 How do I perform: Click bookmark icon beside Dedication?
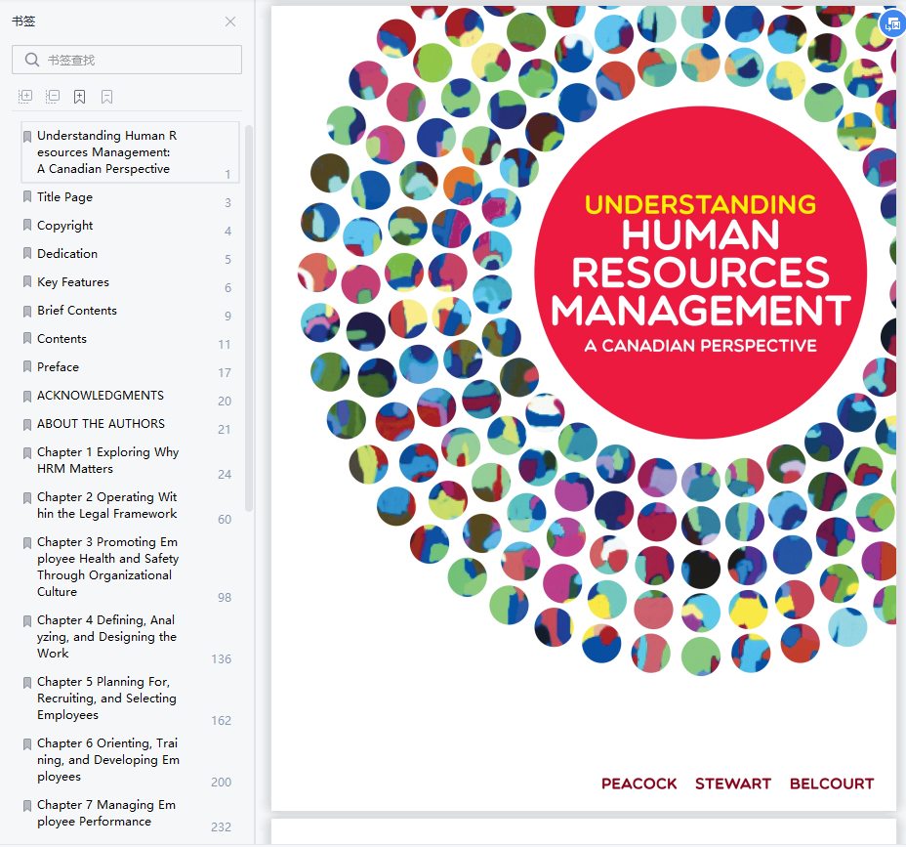click(26, 254)
